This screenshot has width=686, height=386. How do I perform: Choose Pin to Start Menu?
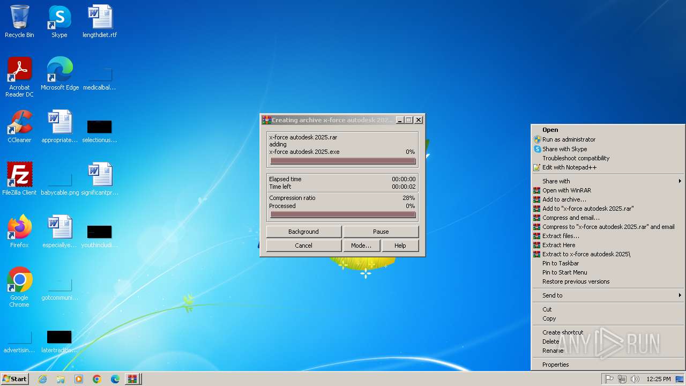coord(608,272)
